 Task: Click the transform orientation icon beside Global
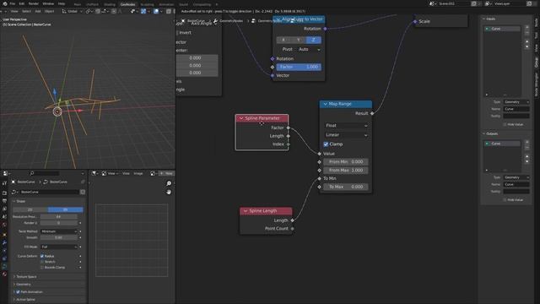click(64, 11)
